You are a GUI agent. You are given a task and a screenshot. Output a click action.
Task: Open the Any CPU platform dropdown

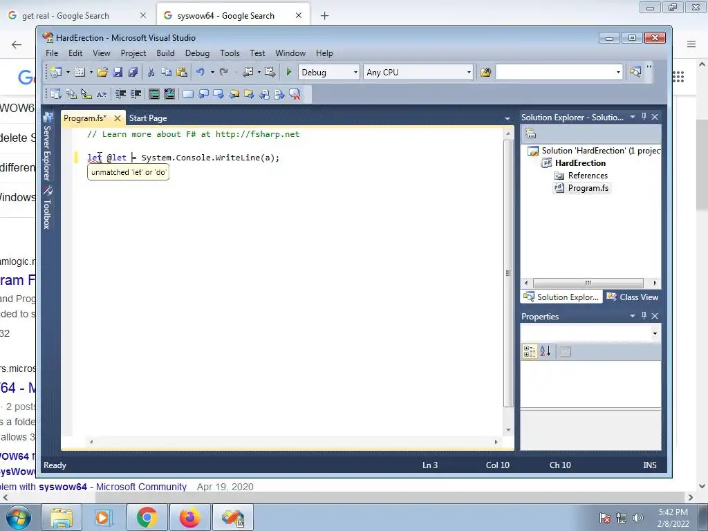pos(469,72)
